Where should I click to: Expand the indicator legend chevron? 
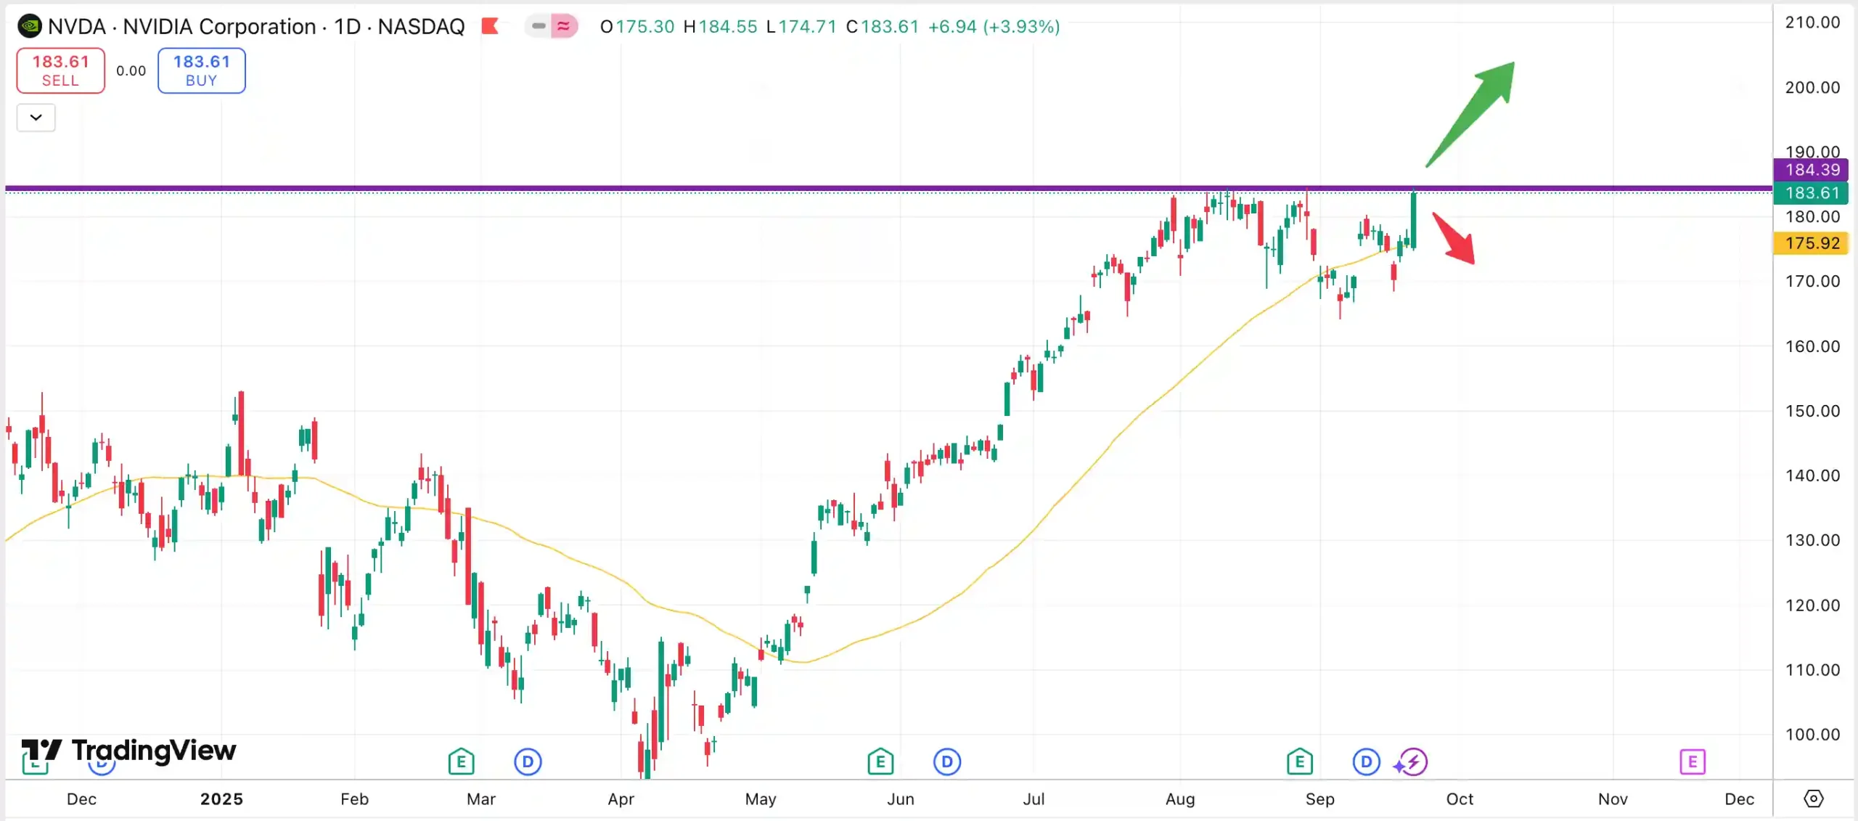[36, 118]
